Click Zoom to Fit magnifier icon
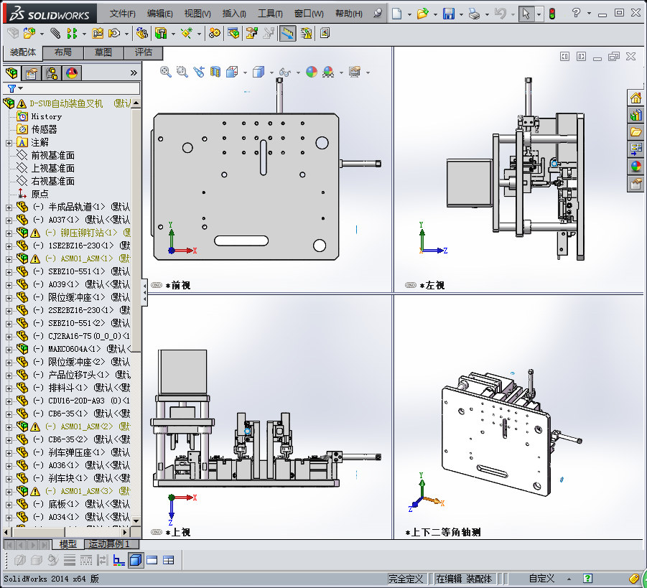Screen dimensions: 647x588 [x=165, y=72]
